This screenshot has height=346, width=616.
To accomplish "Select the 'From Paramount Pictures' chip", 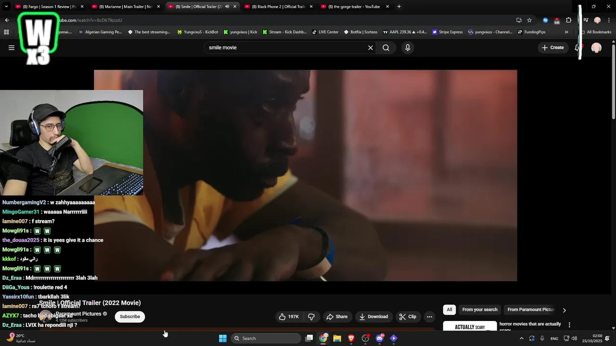I will pyautogui.click(x=531, y=309).
